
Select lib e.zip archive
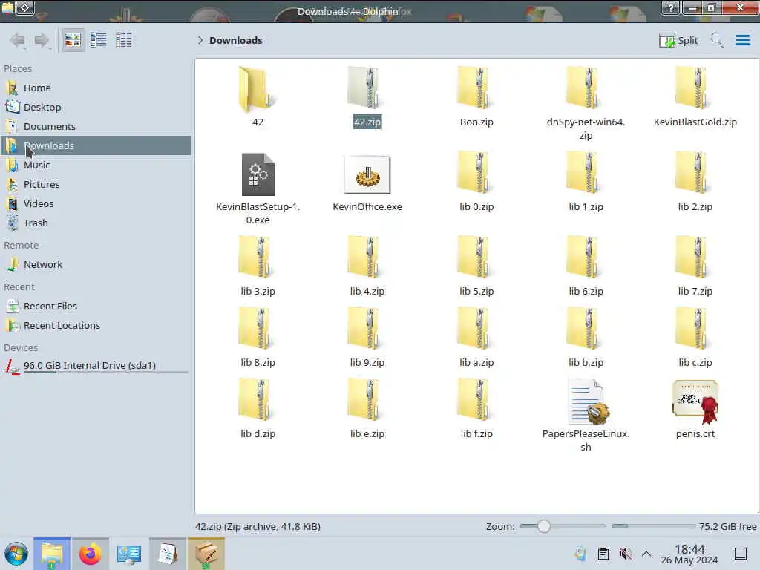coord(367,408)
